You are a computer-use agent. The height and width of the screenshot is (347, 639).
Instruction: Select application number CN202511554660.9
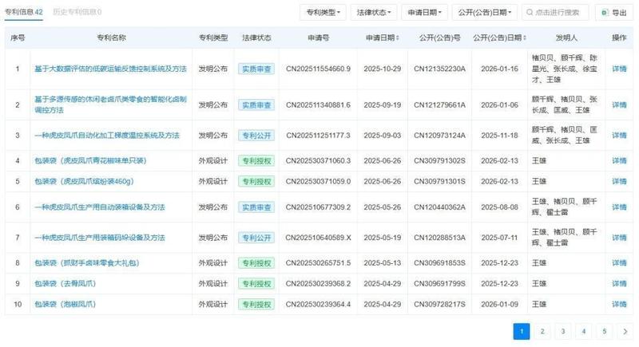pyautogui.click(x=318, y=69)
